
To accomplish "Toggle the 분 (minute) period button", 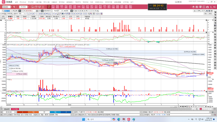I will click(x=82, y=11).
